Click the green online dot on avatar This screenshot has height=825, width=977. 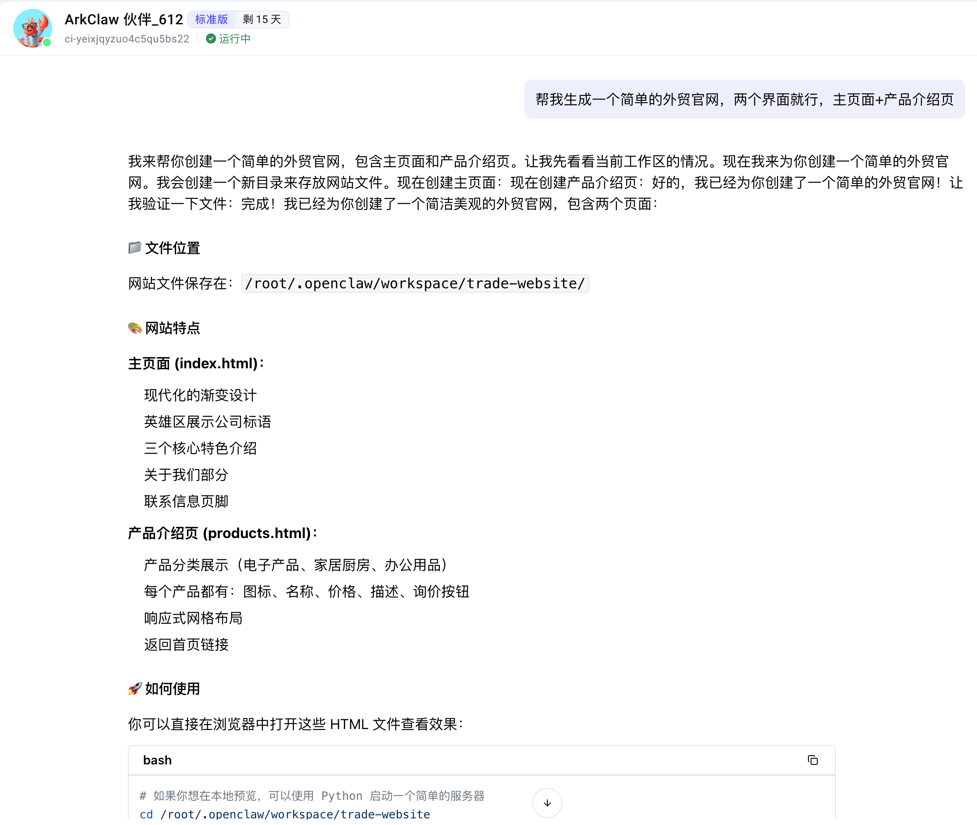click(47, 43)
